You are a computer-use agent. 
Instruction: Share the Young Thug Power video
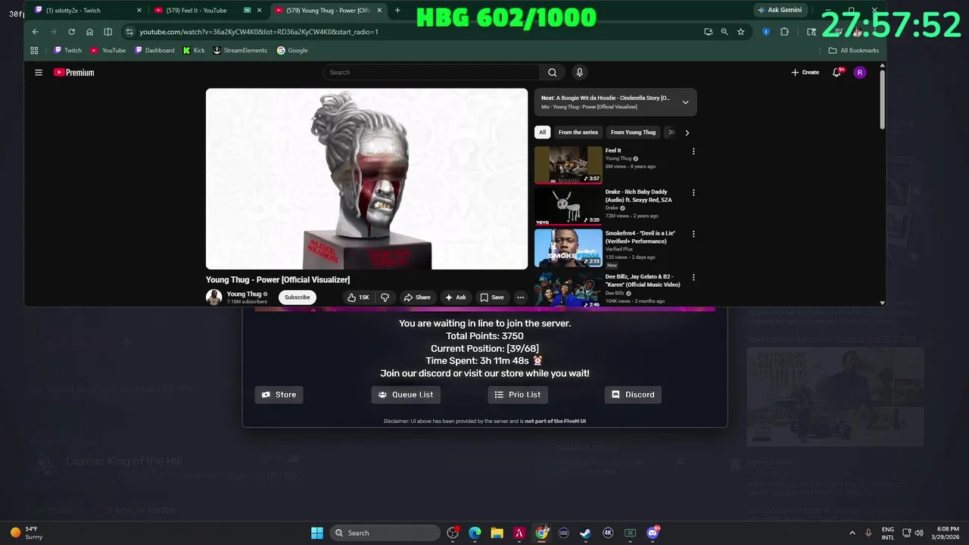coord(417,297)
